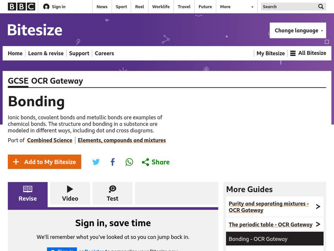Click the plus icon on Add to My Bitesize
The height and width of the screenshot is (251, 334).
coord(16,162)
